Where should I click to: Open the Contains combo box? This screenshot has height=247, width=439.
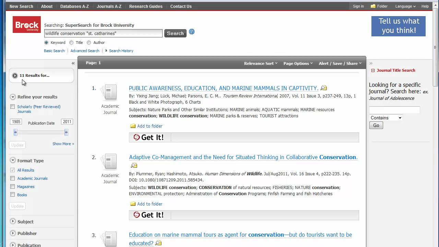(386, 118)
